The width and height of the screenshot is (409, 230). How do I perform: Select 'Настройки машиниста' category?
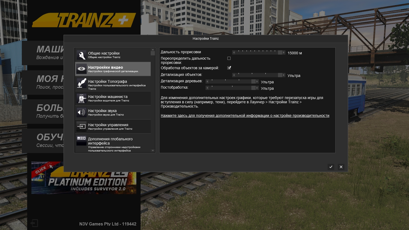pos(113,98)
